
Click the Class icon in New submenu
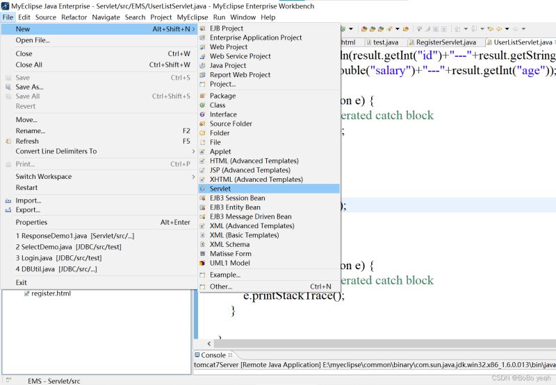coord(203,105)
